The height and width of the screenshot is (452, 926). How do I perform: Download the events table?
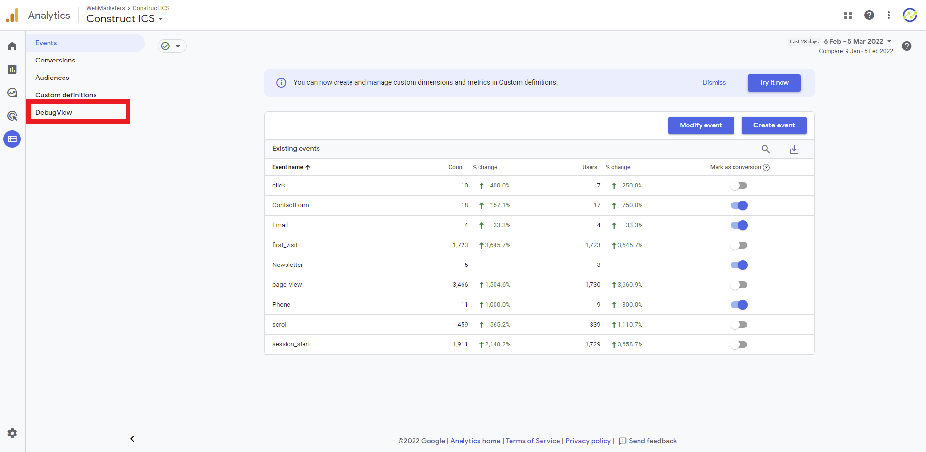coord(794,149)
